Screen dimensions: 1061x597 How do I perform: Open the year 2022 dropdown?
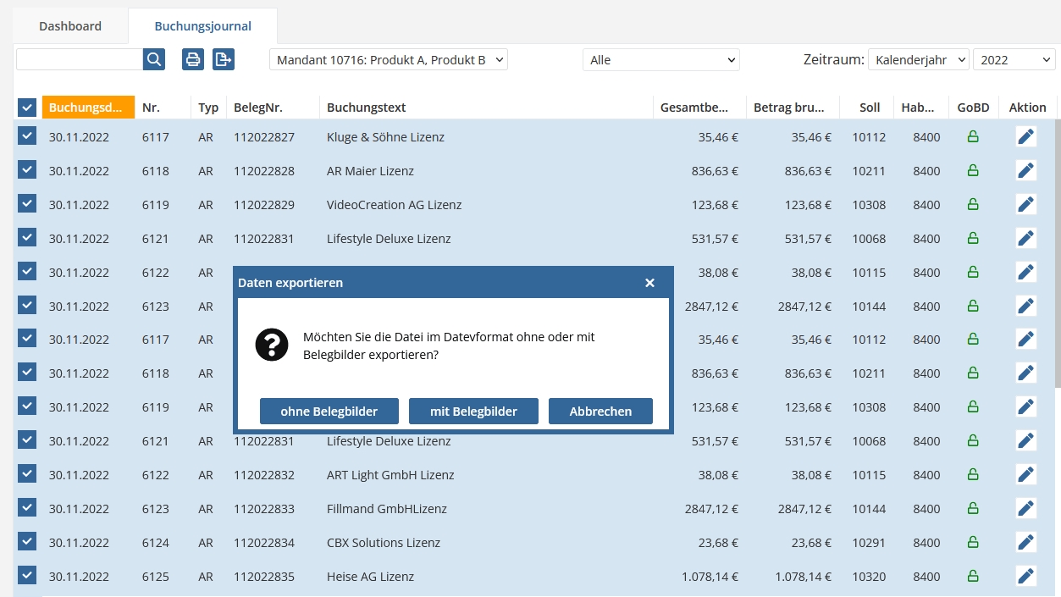1013,60
